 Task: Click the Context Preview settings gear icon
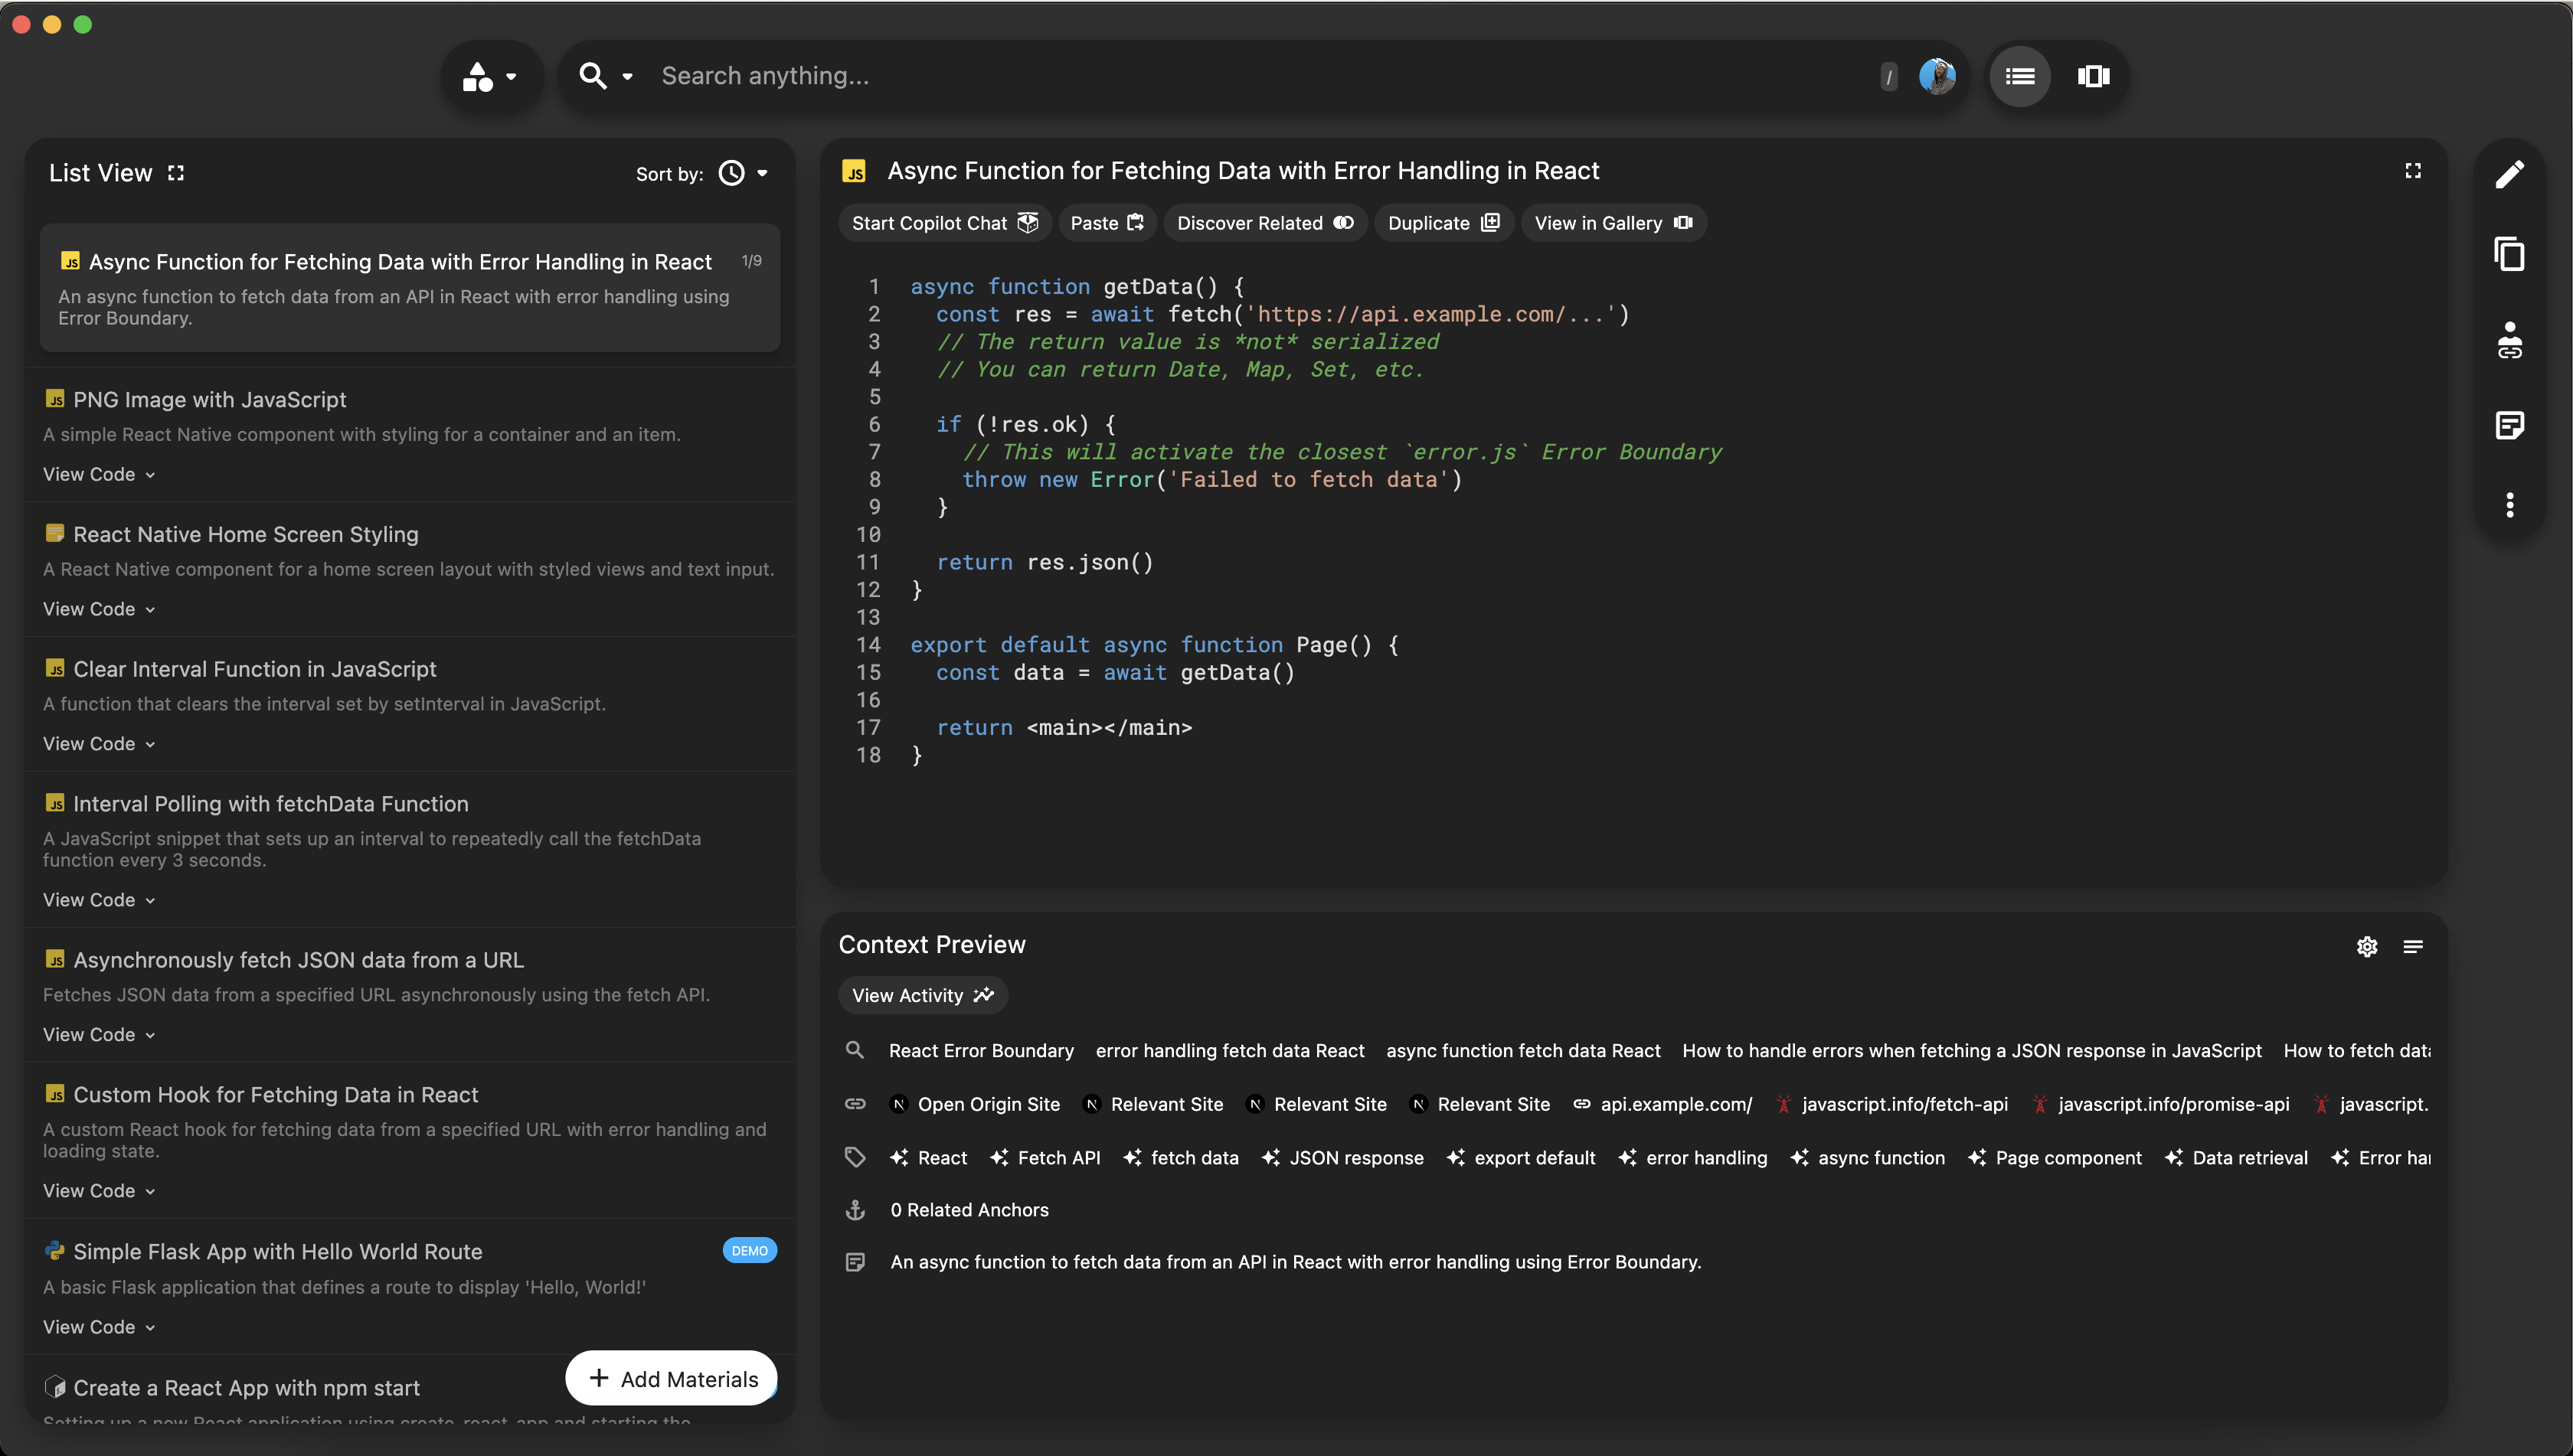2366,946
